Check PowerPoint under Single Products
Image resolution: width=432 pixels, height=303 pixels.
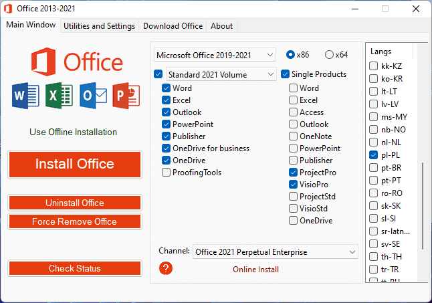coord(293,148)
